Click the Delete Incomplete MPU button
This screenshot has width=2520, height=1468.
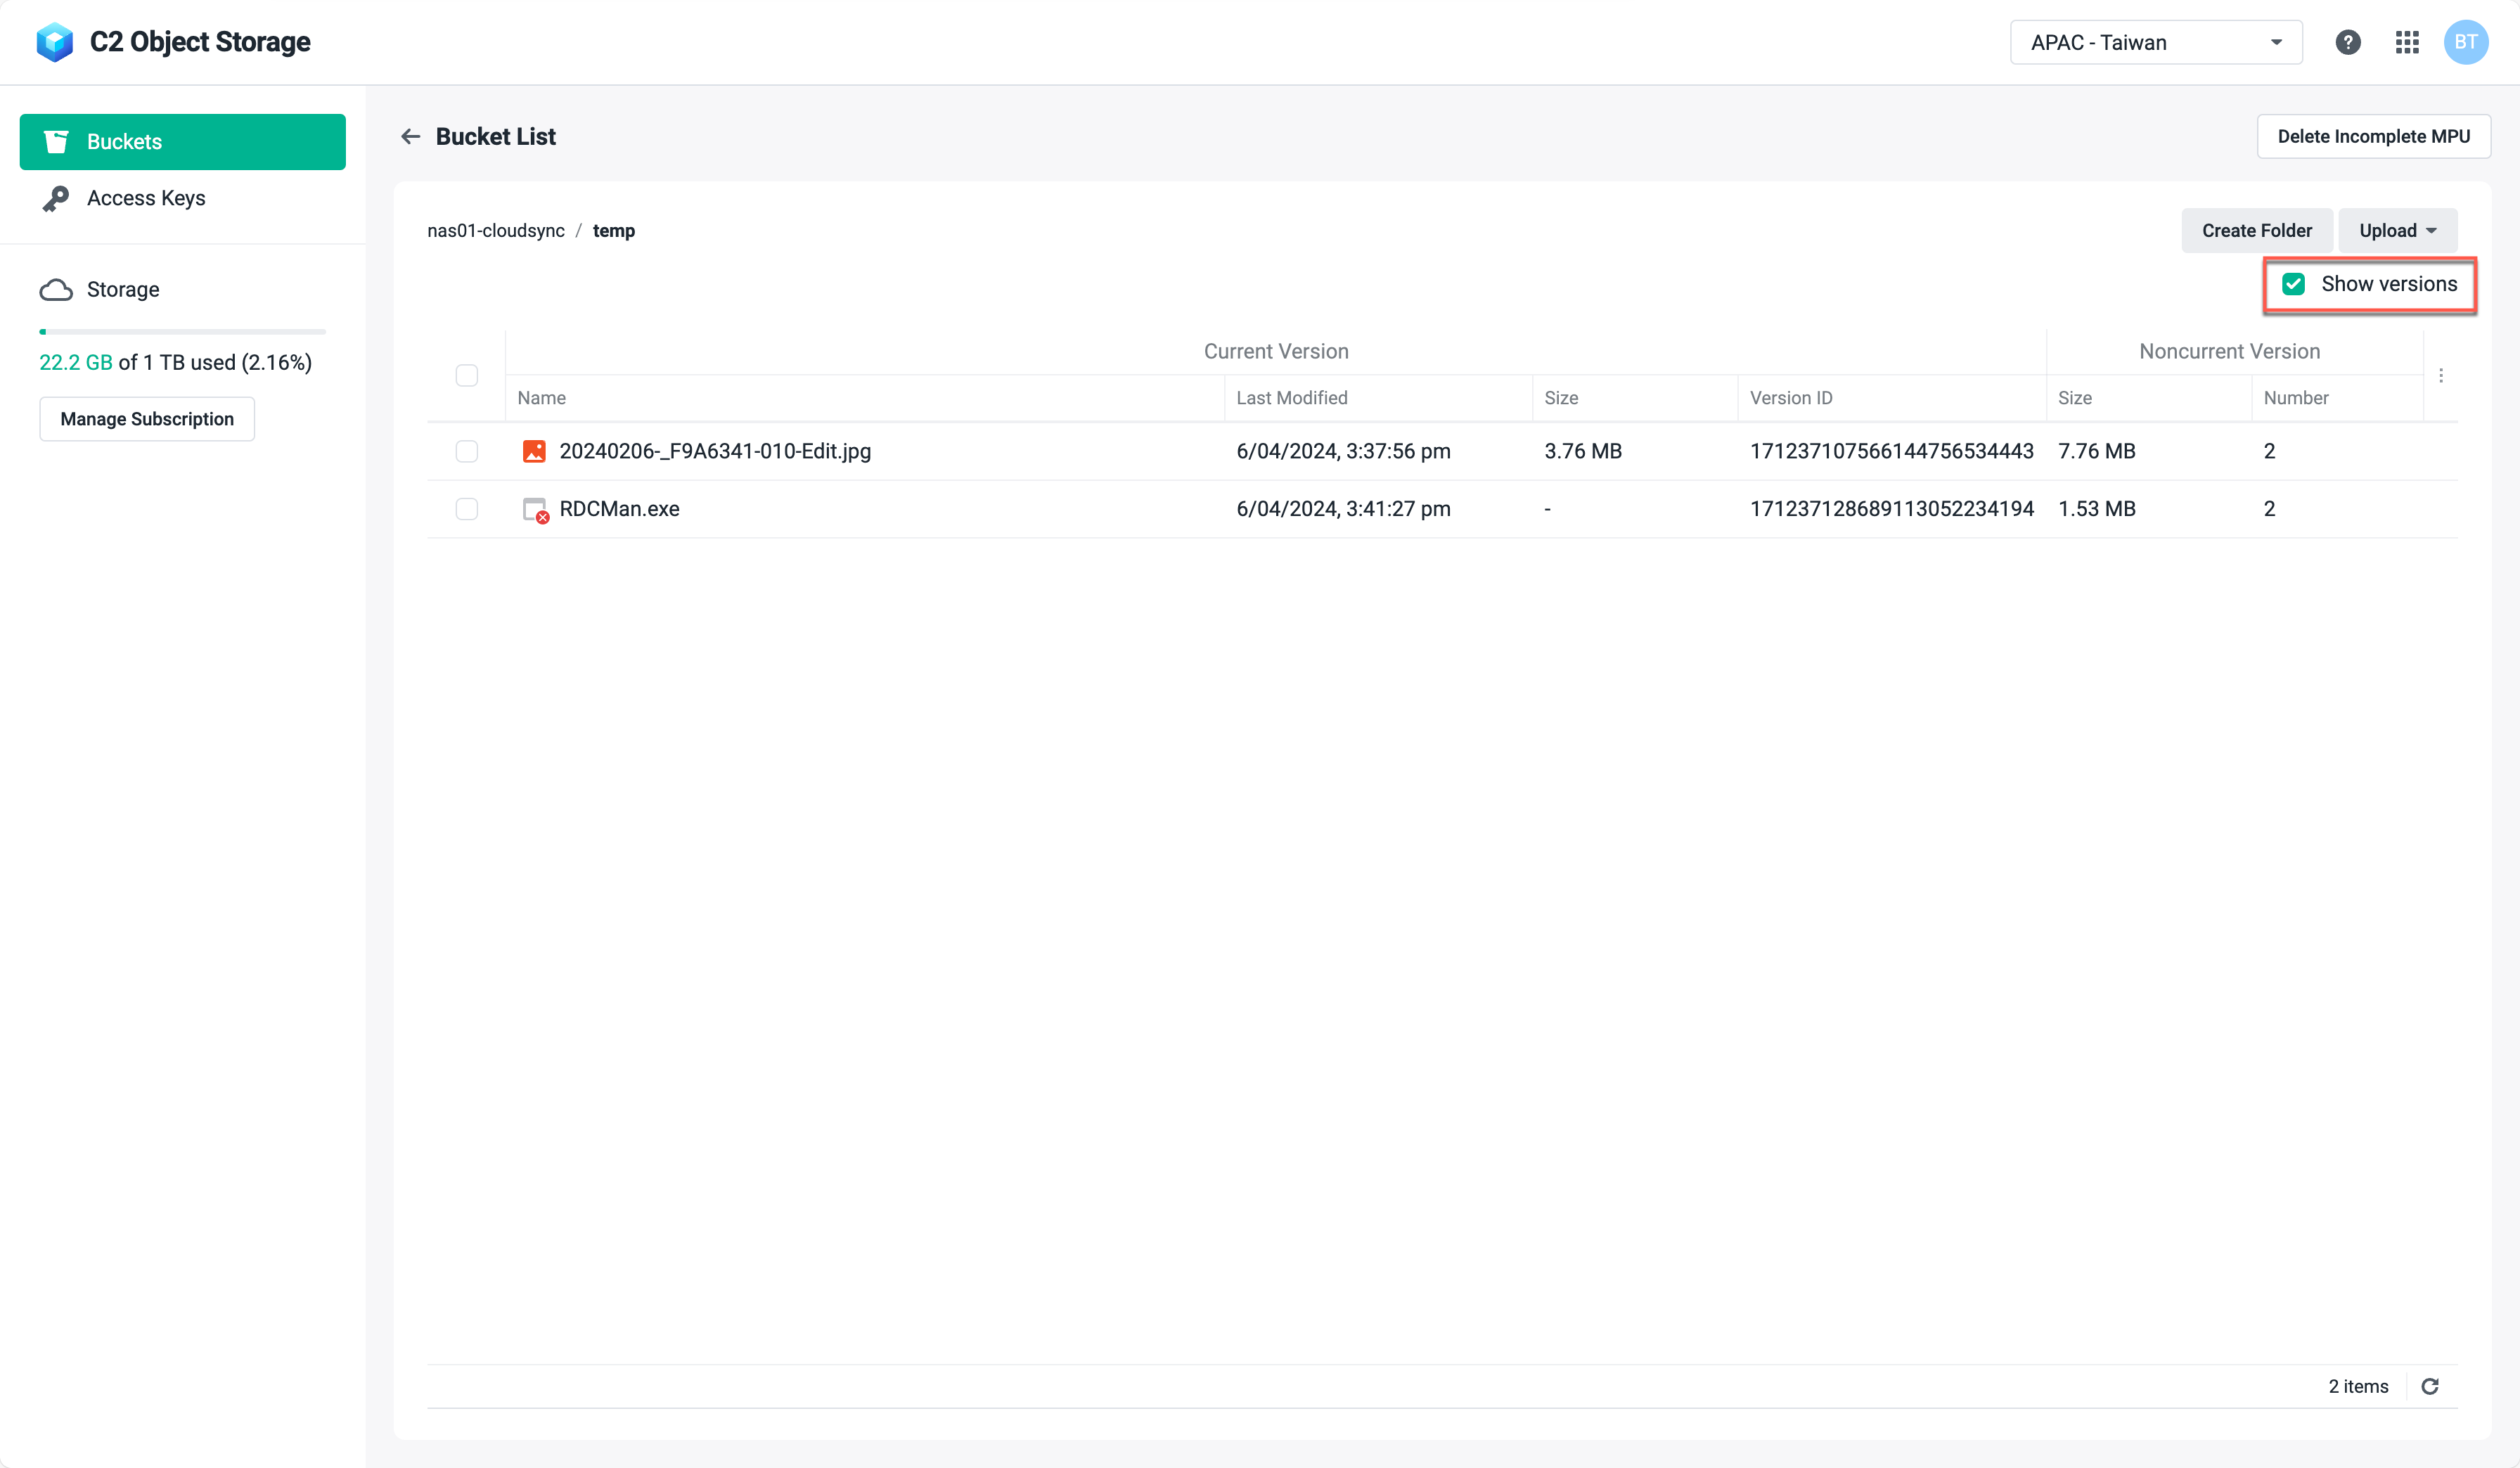pos(2374,136)
